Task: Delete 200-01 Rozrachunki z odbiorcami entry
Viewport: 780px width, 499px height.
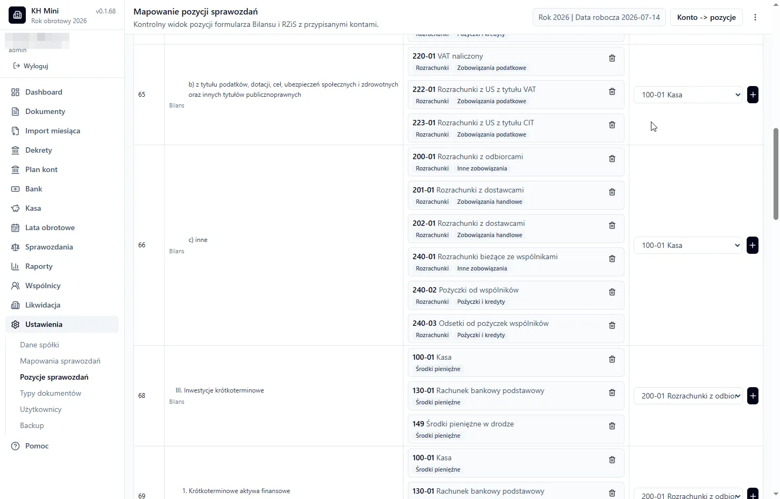Action: click(612, 159)
